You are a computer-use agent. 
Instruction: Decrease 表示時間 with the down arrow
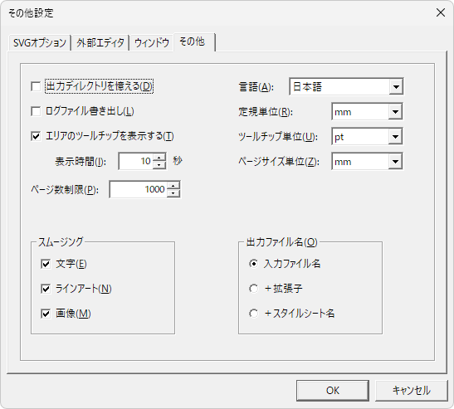click(x=159, y=165)
